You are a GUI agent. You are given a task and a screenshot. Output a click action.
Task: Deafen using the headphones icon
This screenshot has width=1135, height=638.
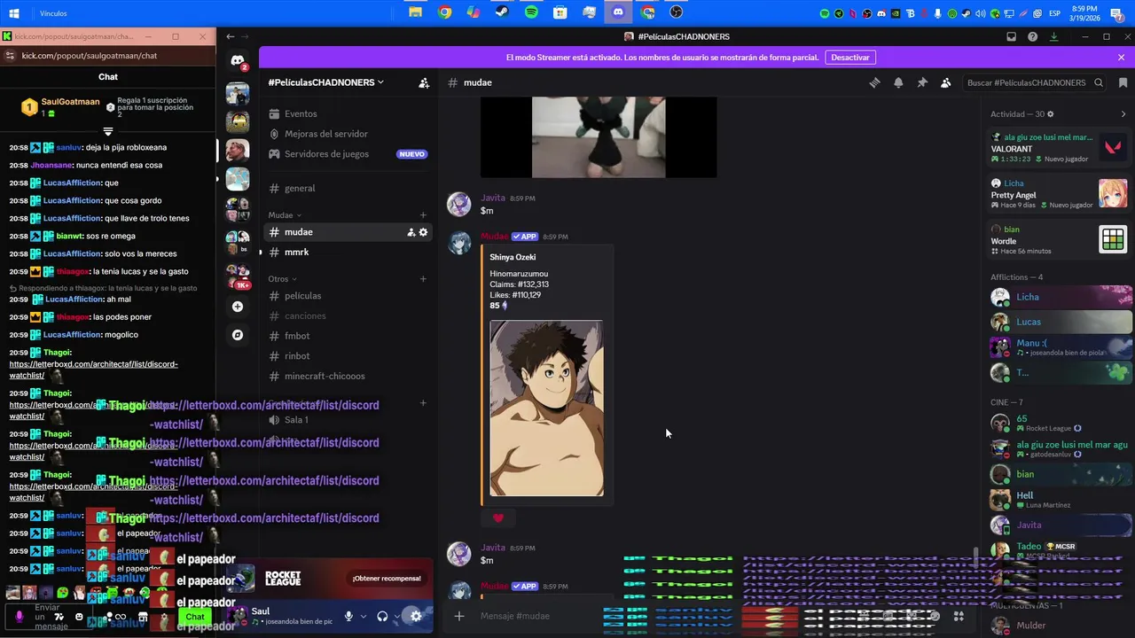point(382,616)
